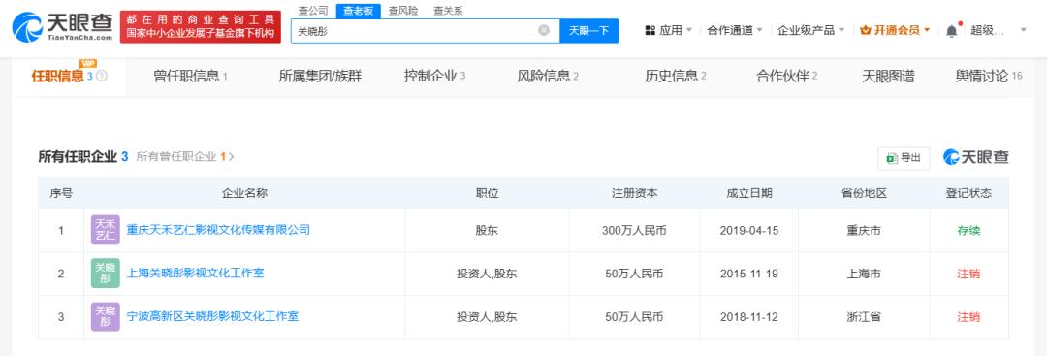Click the 天眼一下 search button
The image size is (1047, 356).
coord(588,31)
